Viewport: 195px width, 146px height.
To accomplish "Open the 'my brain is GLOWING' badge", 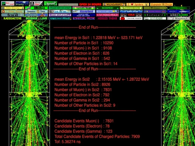I will 179,15.
